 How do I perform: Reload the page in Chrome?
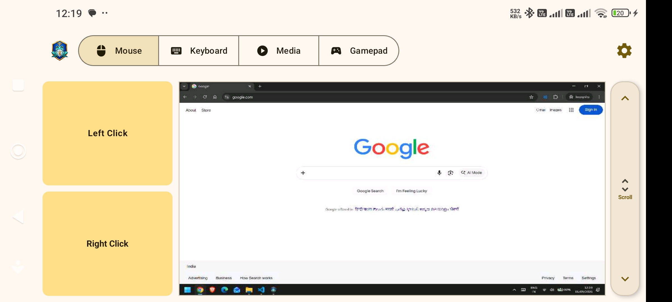[205, 97]
